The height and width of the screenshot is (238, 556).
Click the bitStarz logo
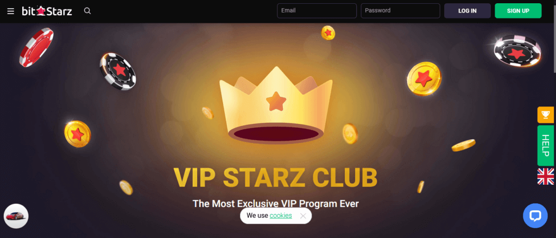[47, 11]
